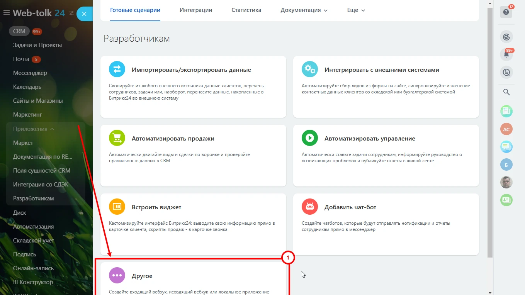Open menu settings sliders icon near logo

71,13
